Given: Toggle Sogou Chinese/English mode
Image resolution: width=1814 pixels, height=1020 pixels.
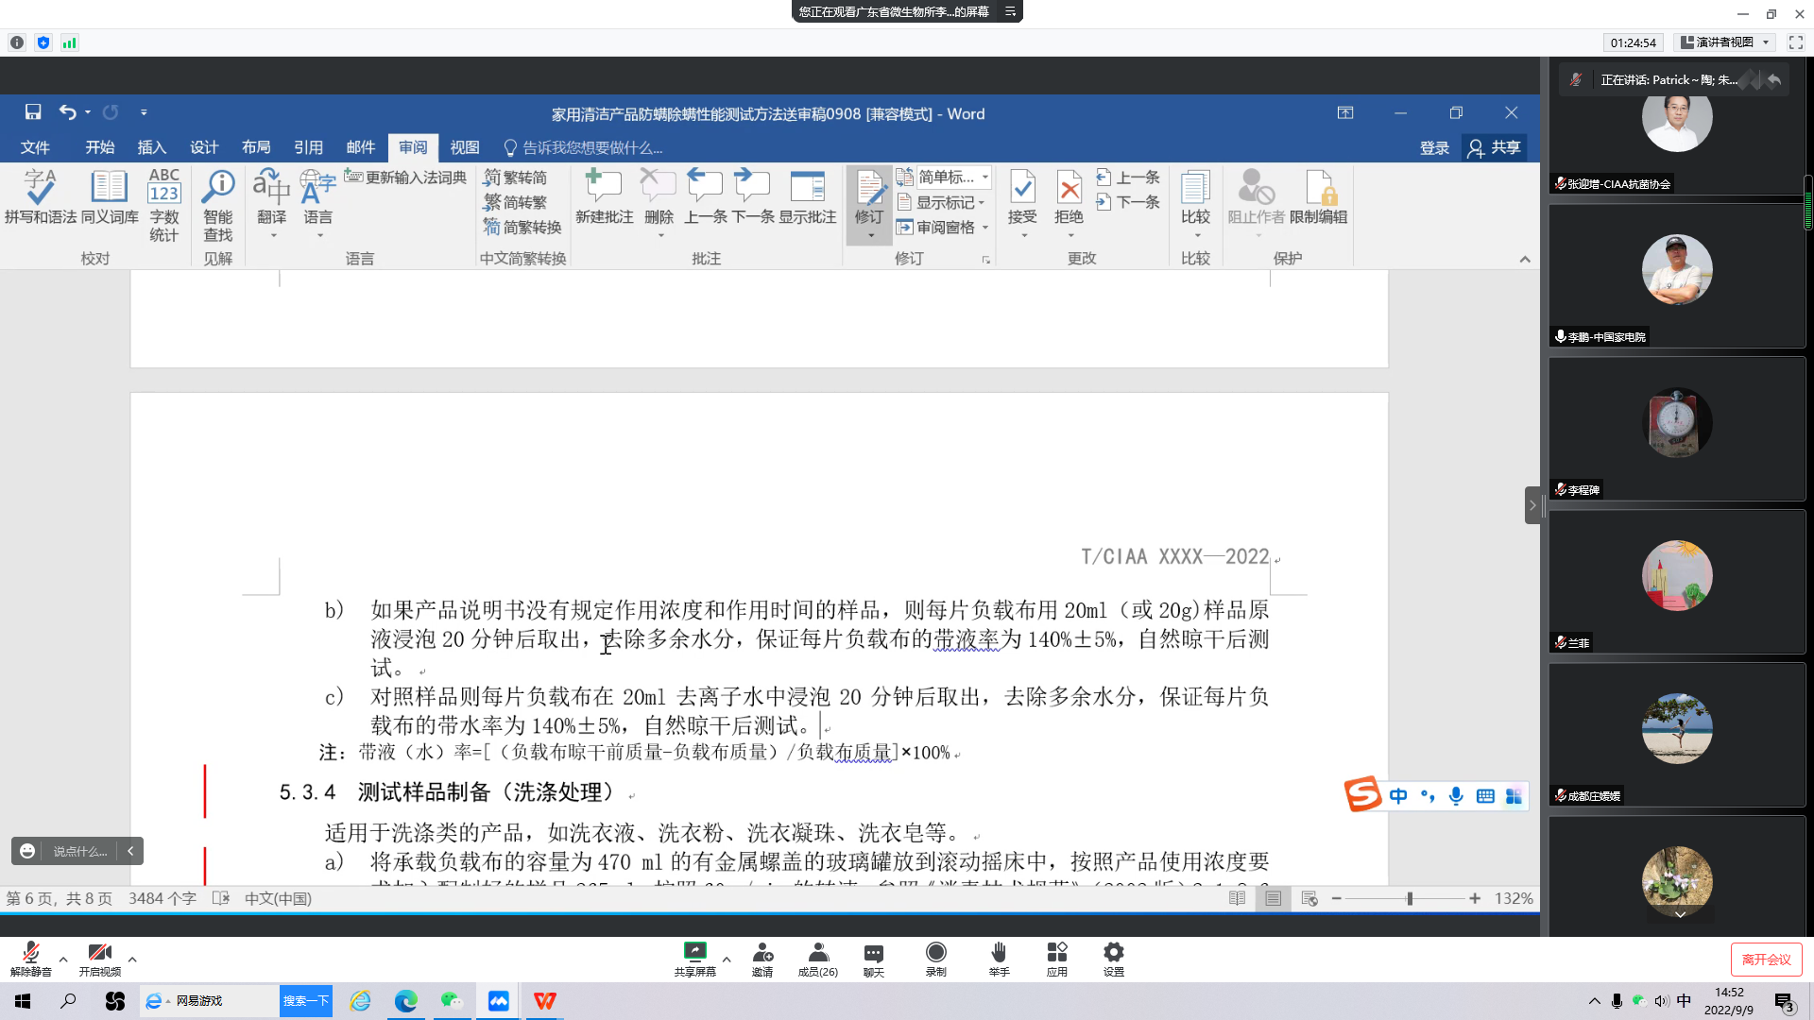Looking at the screenshot, I should (x=1398, y=796).
